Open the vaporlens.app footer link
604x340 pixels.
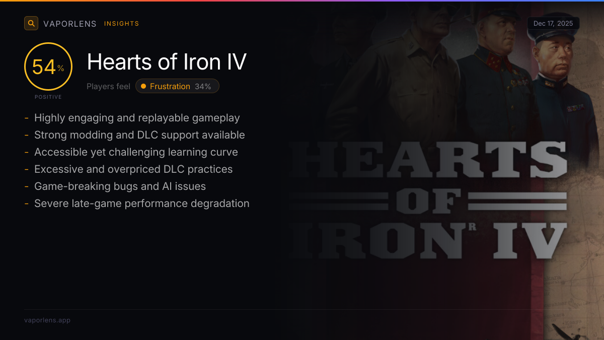tap(47, 320)
